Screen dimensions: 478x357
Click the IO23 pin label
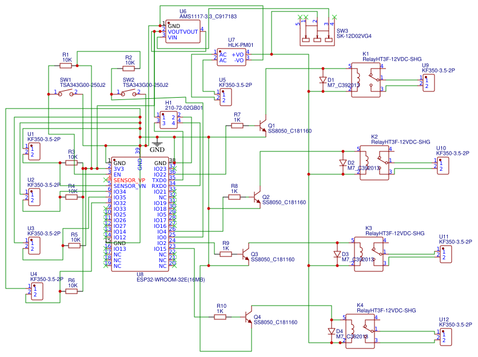point(160,169)
